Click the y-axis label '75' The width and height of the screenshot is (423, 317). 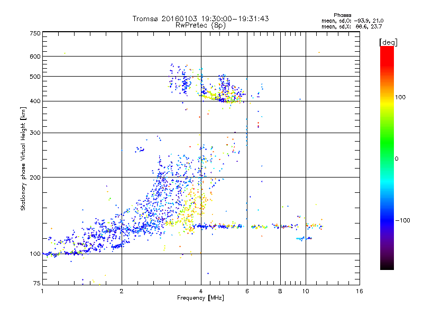37,283
